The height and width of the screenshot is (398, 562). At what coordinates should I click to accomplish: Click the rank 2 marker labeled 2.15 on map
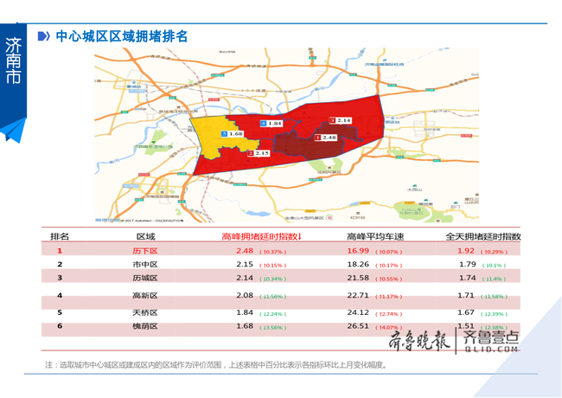pyautogui.click(x=258, y=153)
